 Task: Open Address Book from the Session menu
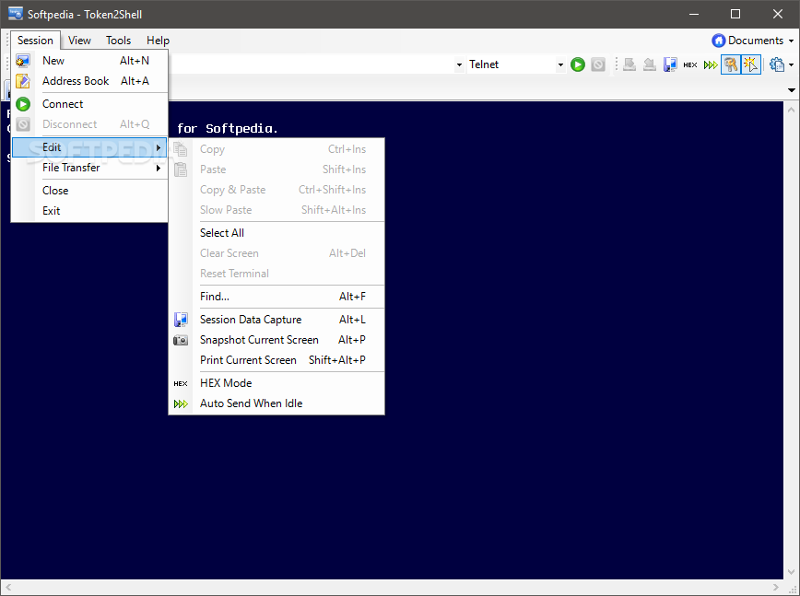[89, 81]
